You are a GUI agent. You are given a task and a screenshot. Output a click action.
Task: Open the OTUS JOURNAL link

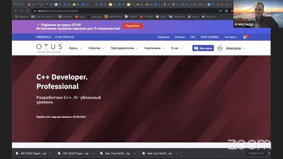coord(210,37)
